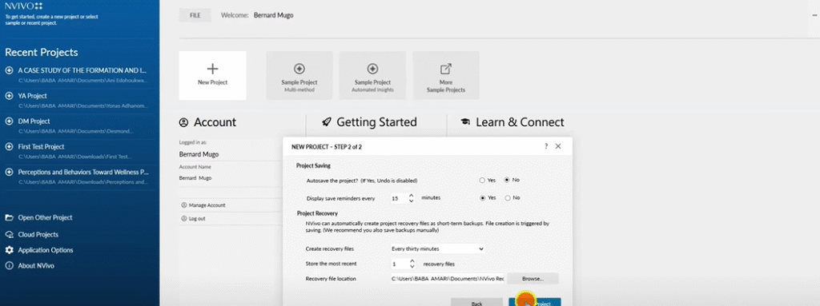Click the path under YA Project
The width and height of the screenshot is (820, 306).
coord(83,105)
